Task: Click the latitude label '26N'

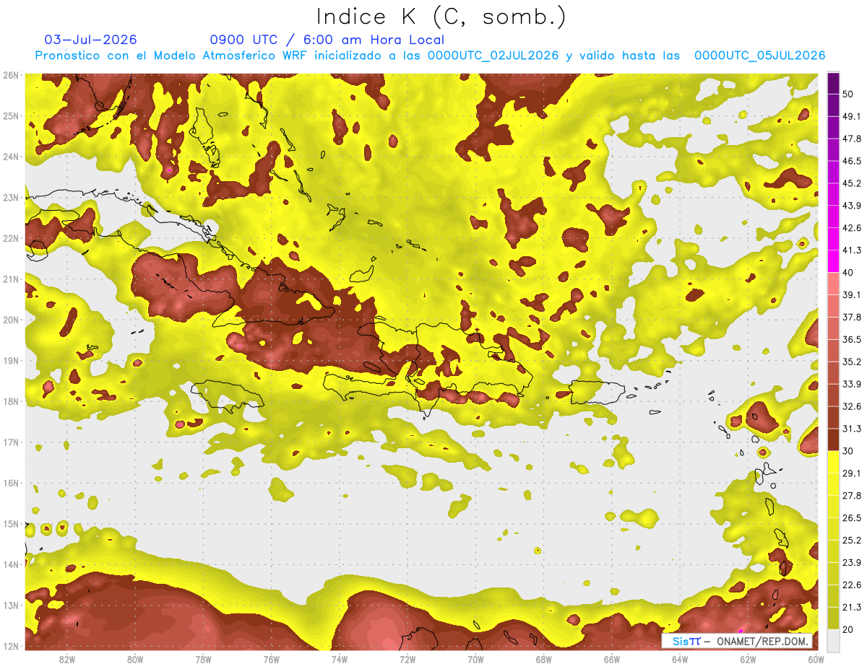Action: click(10, 75)
